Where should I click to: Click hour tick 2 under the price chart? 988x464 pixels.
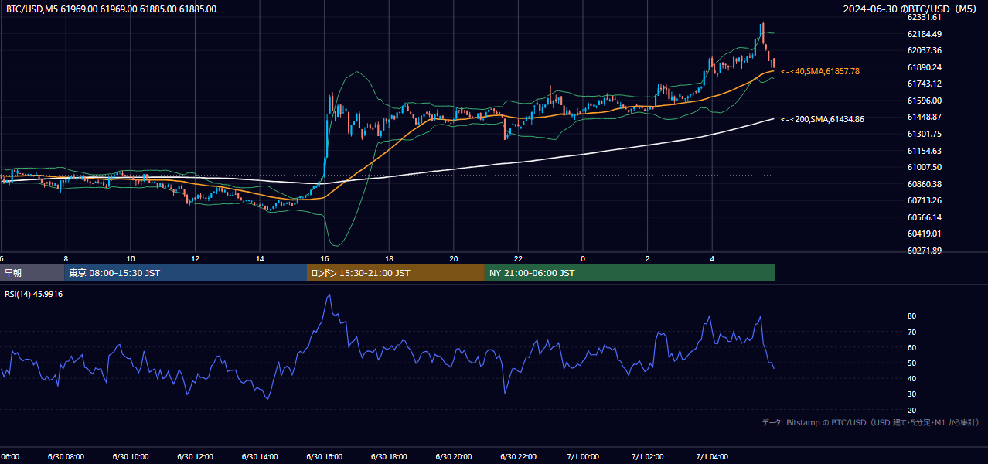(648, 258)
